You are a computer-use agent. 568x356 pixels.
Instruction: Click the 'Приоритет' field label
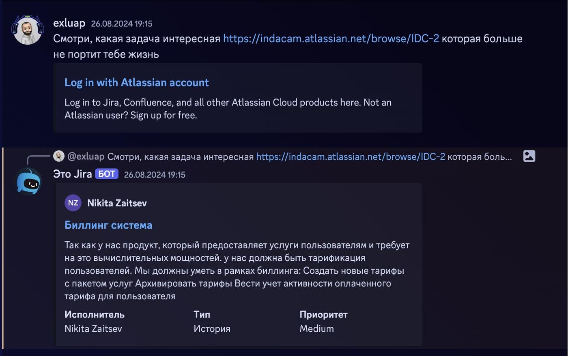pos(323,315)
